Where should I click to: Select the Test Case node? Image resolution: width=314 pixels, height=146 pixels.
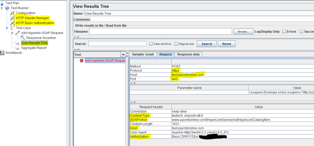point(23,28)
